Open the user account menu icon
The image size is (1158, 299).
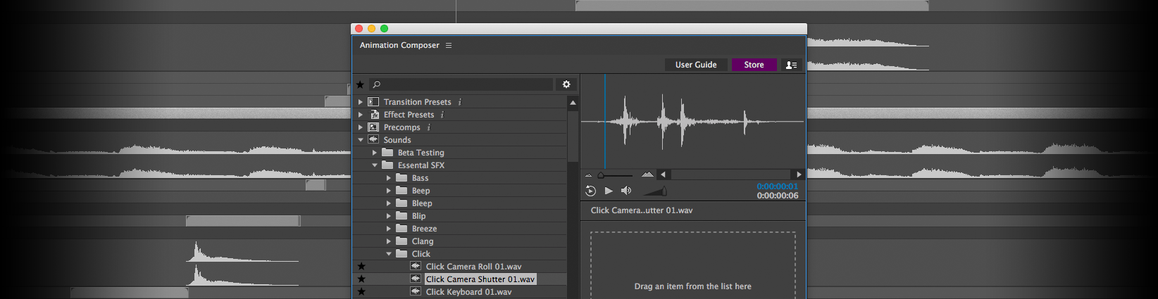pyautogui.click(x=791, y=65)
